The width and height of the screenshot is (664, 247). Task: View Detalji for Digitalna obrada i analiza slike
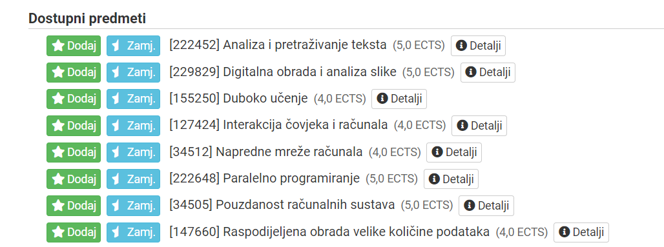click(x=488, y=72)
